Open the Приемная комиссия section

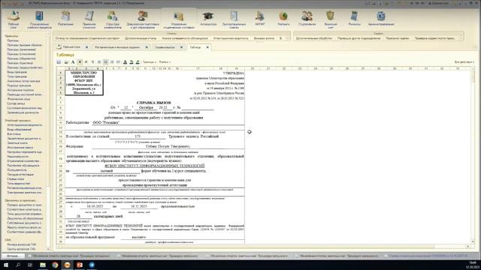pos(89,19)
